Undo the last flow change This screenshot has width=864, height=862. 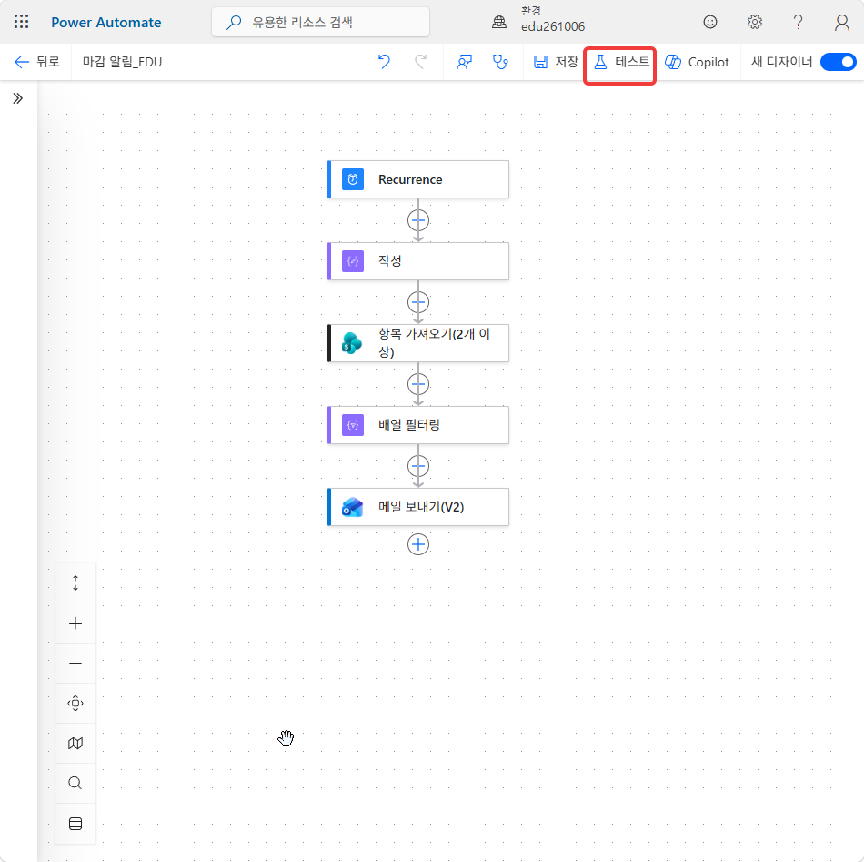[384, 62]
